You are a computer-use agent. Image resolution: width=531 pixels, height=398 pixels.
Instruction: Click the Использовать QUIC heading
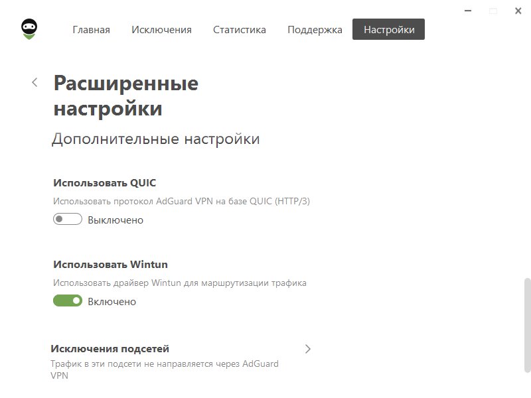coord(105,183)
